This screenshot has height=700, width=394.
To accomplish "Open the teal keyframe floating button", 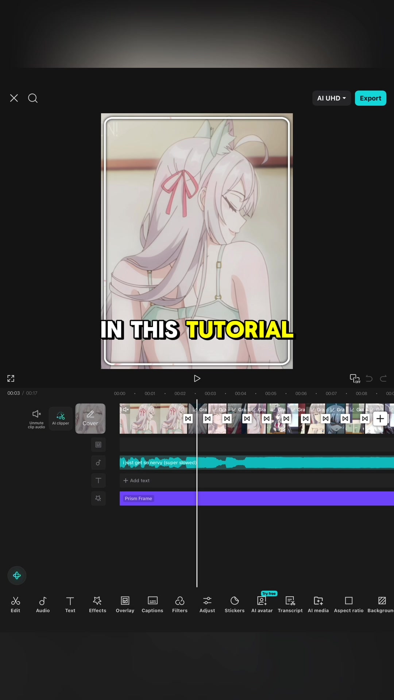I will (x=17, y=575).
